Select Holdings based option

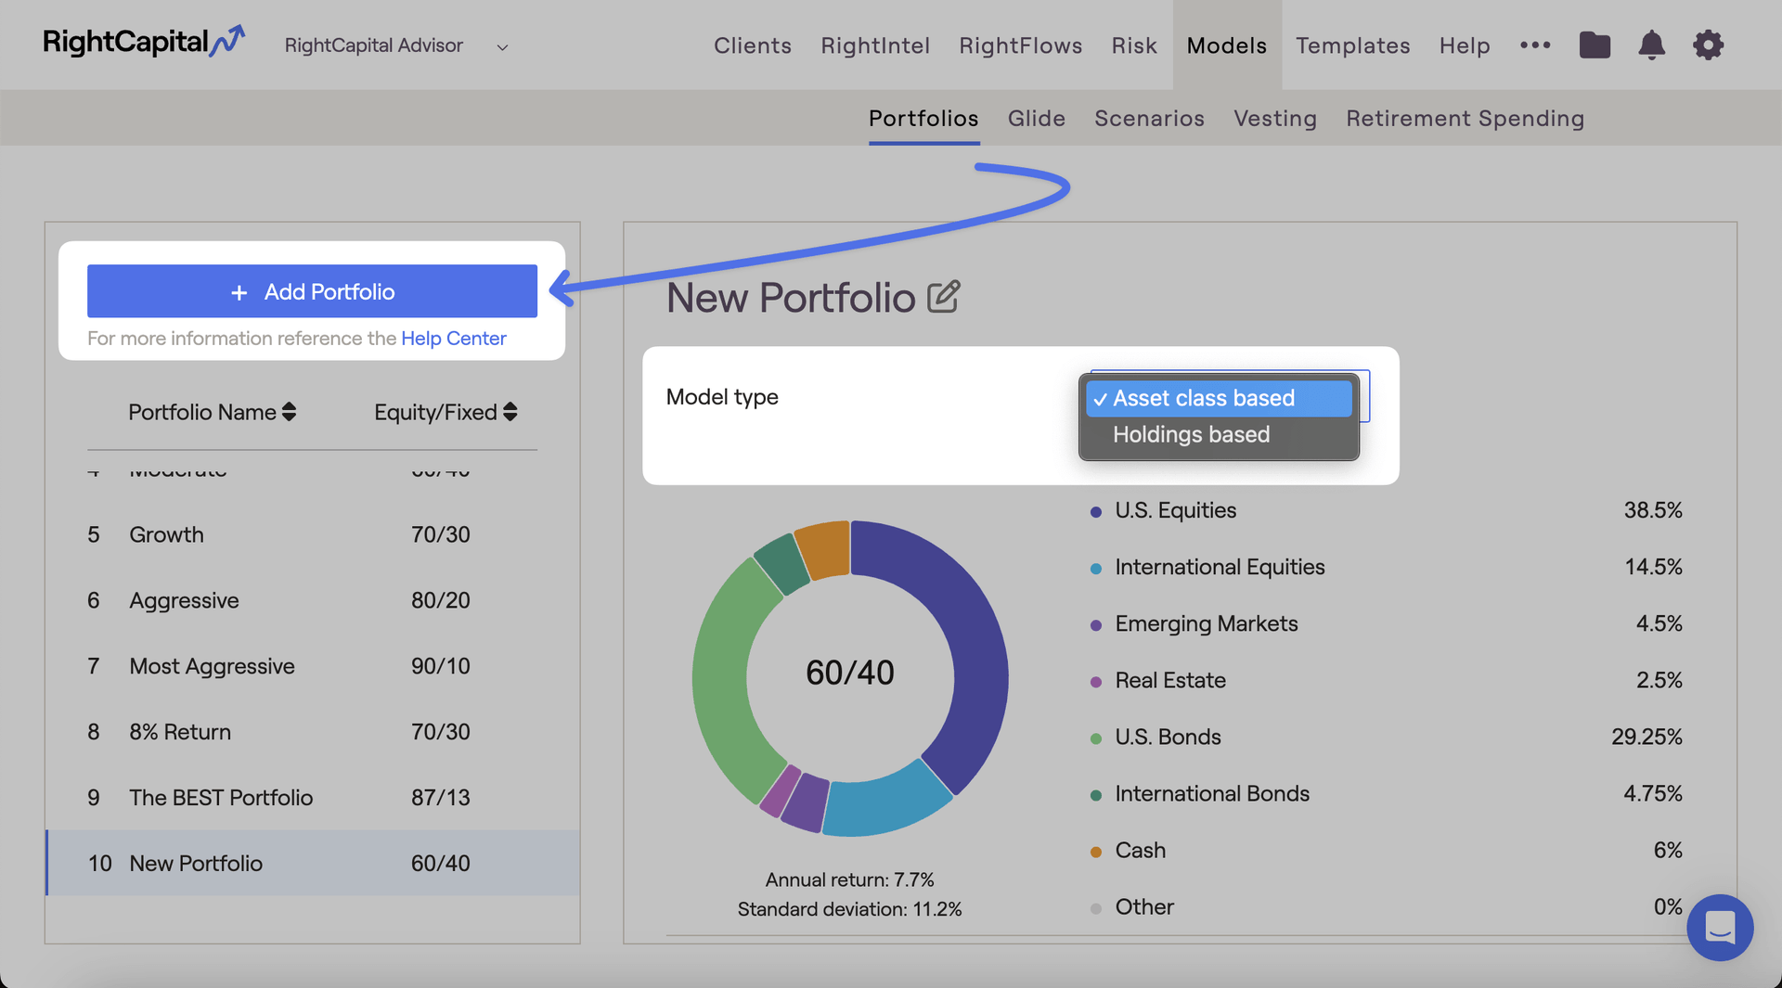(x=1219, y=434)
